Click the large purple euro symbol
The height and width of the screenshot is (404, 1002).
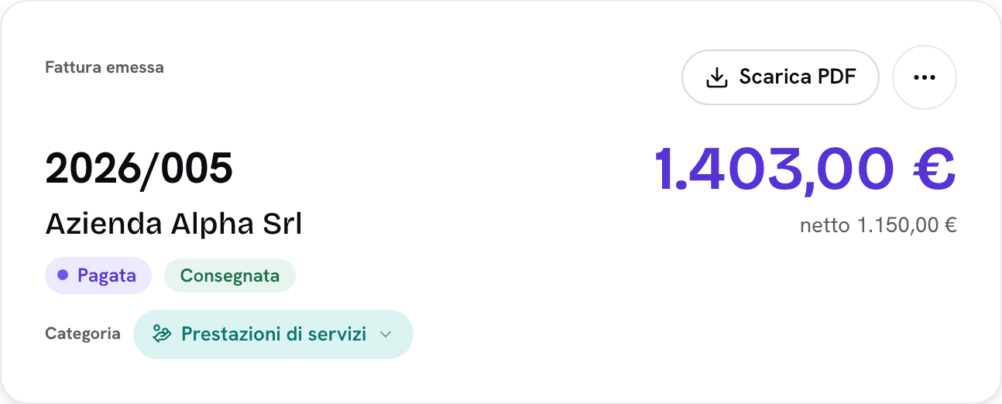pos(933,168)
